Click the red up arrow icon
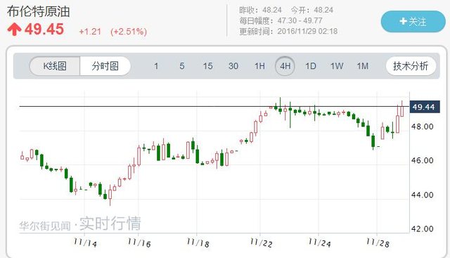Image resolution: width=450 pixels, height=258 pixels. [x=14, y=30]
